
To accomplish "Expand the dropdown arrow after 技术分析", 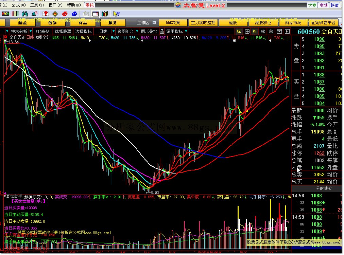I will tap(31, 31).
